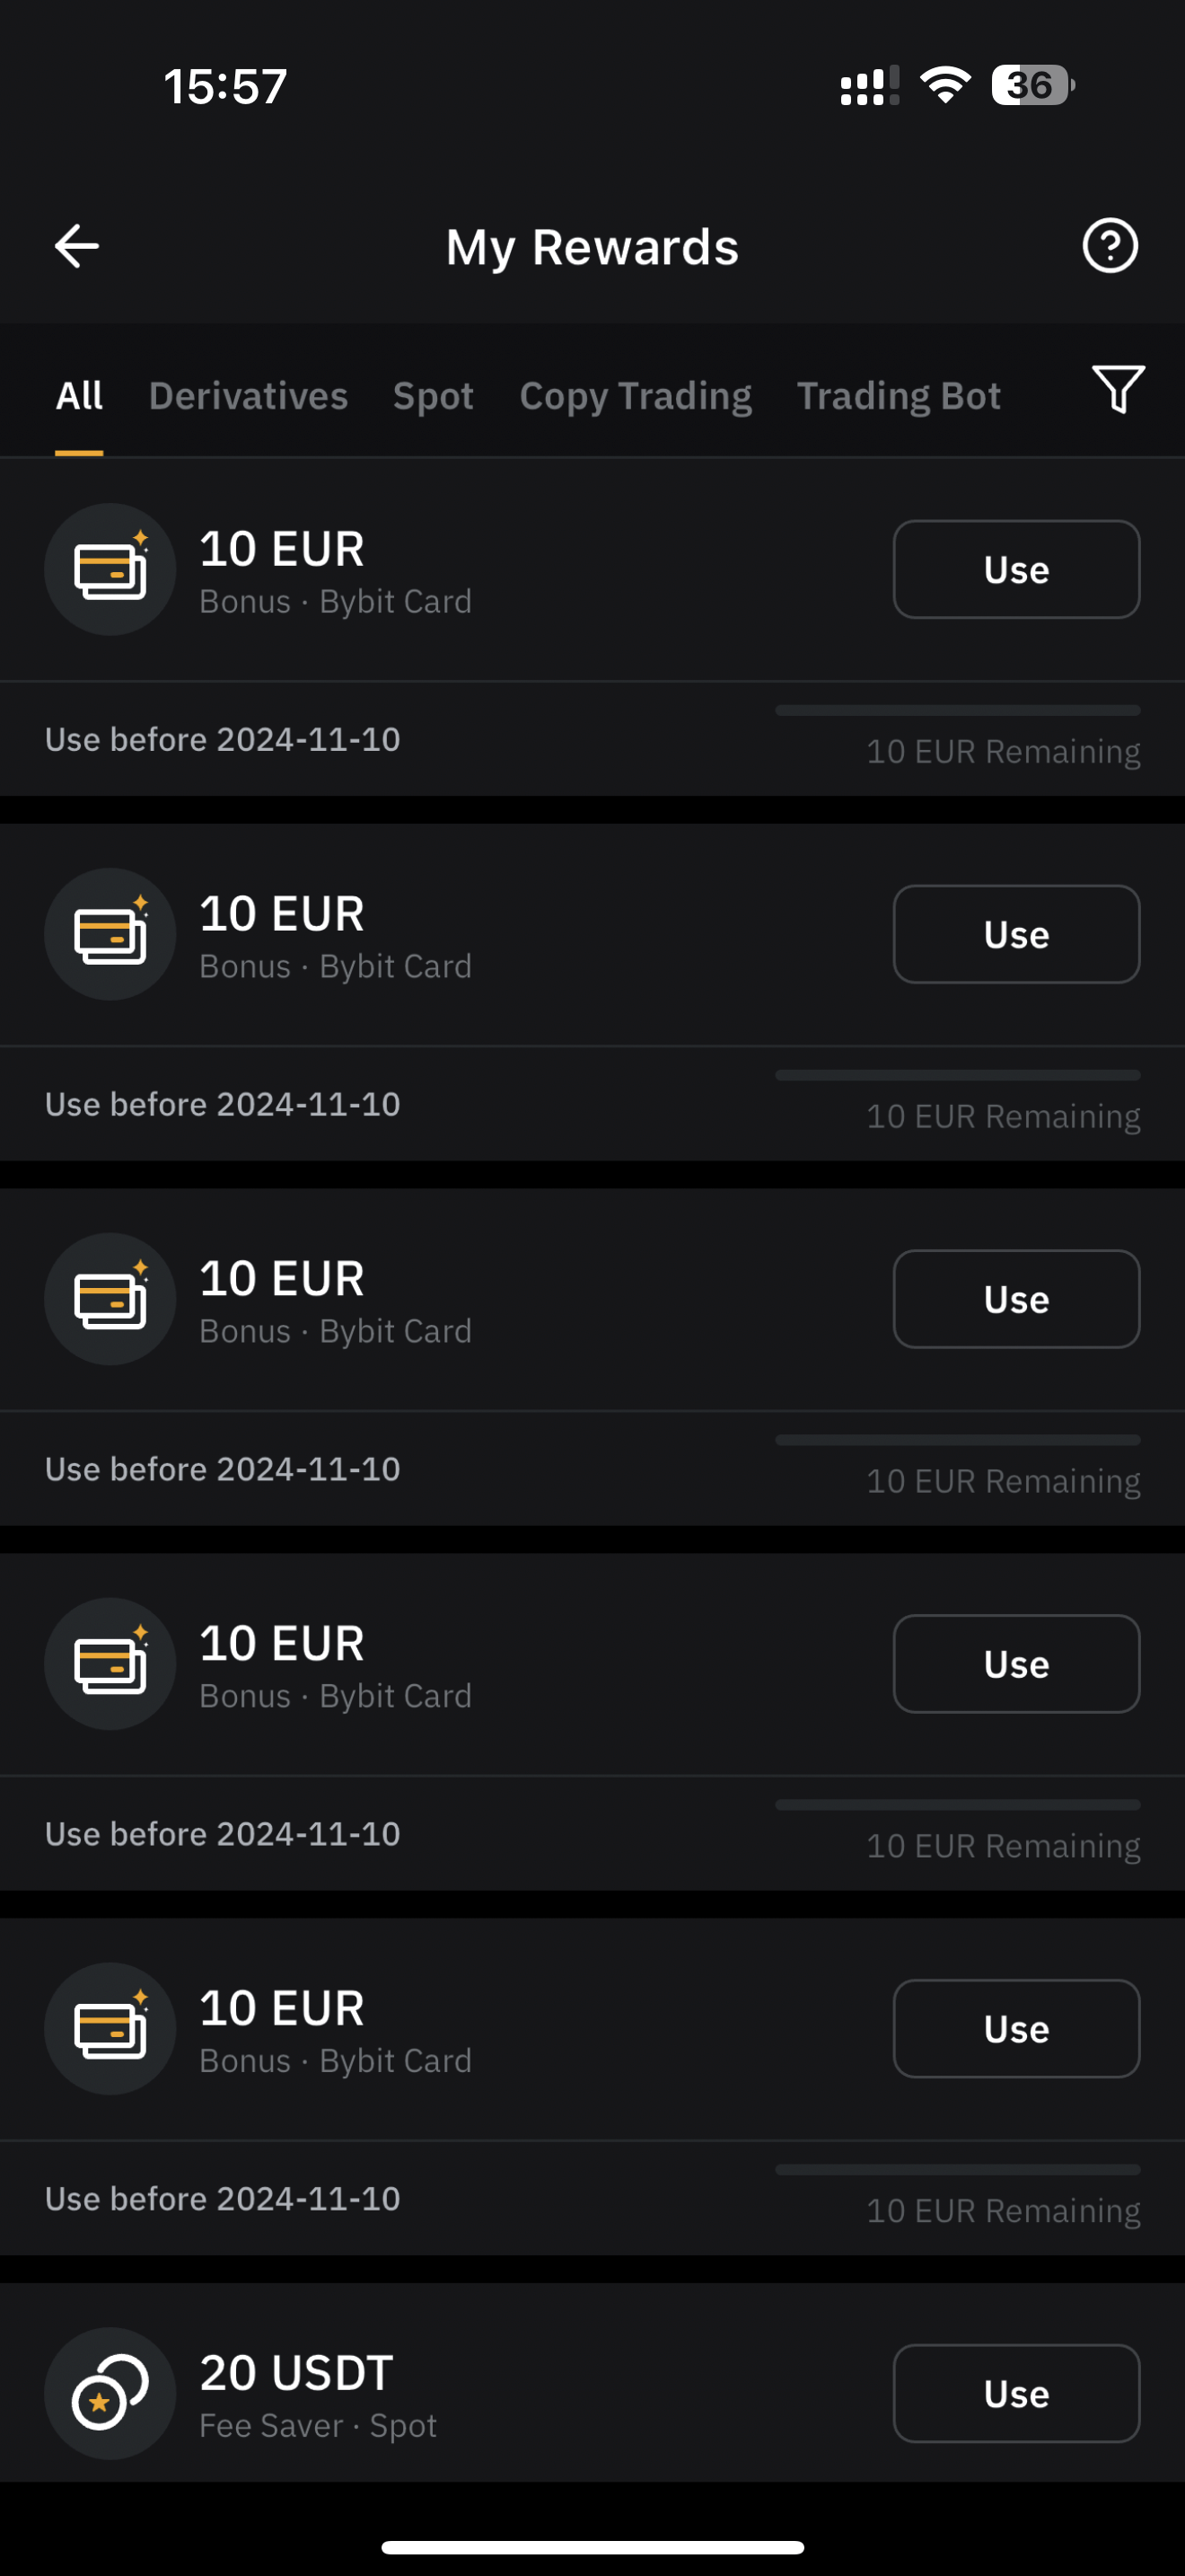This screenshot has width=1185, height=2576.
Task: Tap the fifth Bybit Card bonus icon
Action: [x=111, y=2029]
